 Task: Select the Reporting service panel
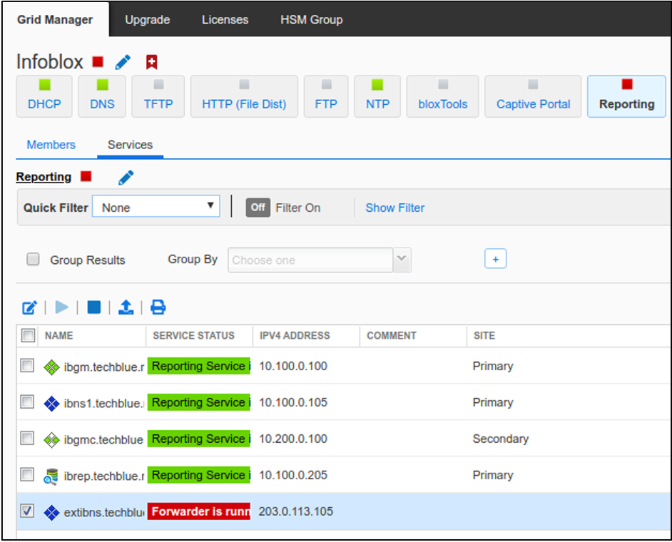coord(626,96)
